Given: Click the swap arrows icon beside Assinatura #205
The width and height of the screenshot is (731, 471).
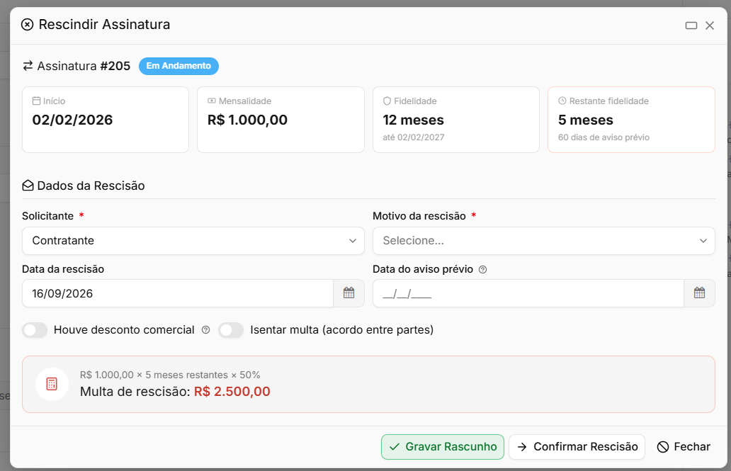Looking at the screenshot, I should 28,66.
